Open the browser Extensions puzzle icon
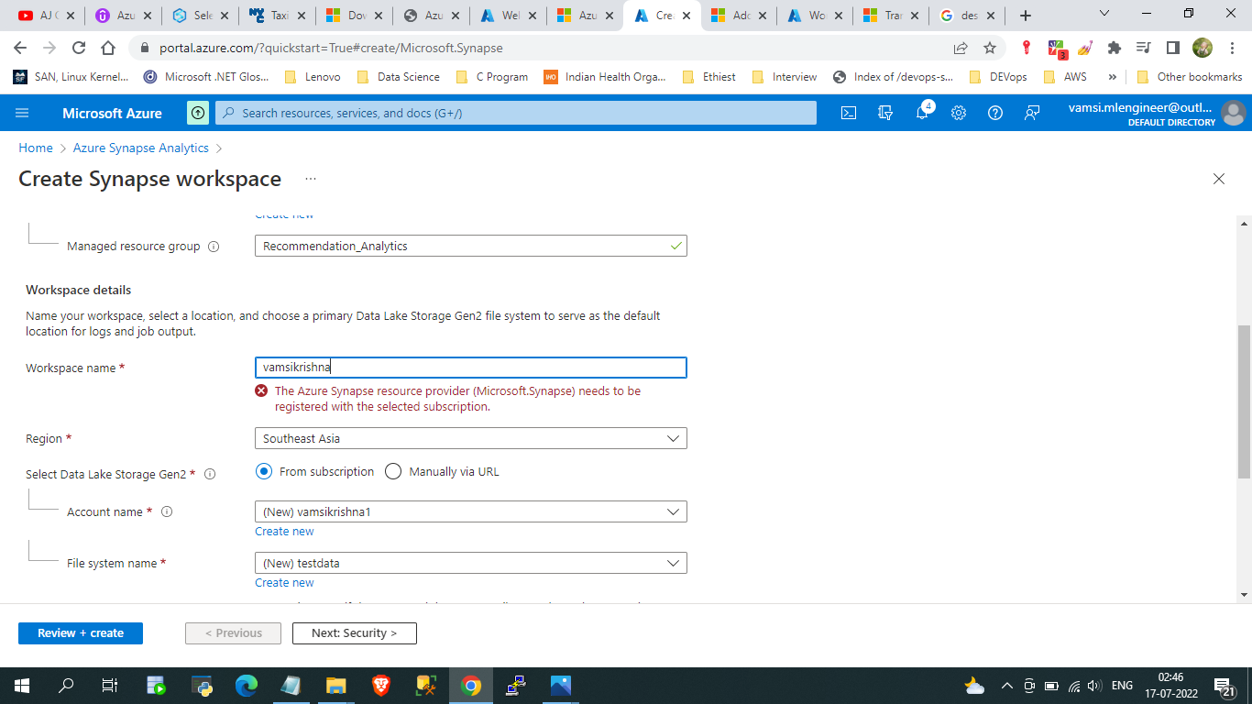The width and height of the screenshot is (1252, 704). (x=1115, y=48)
